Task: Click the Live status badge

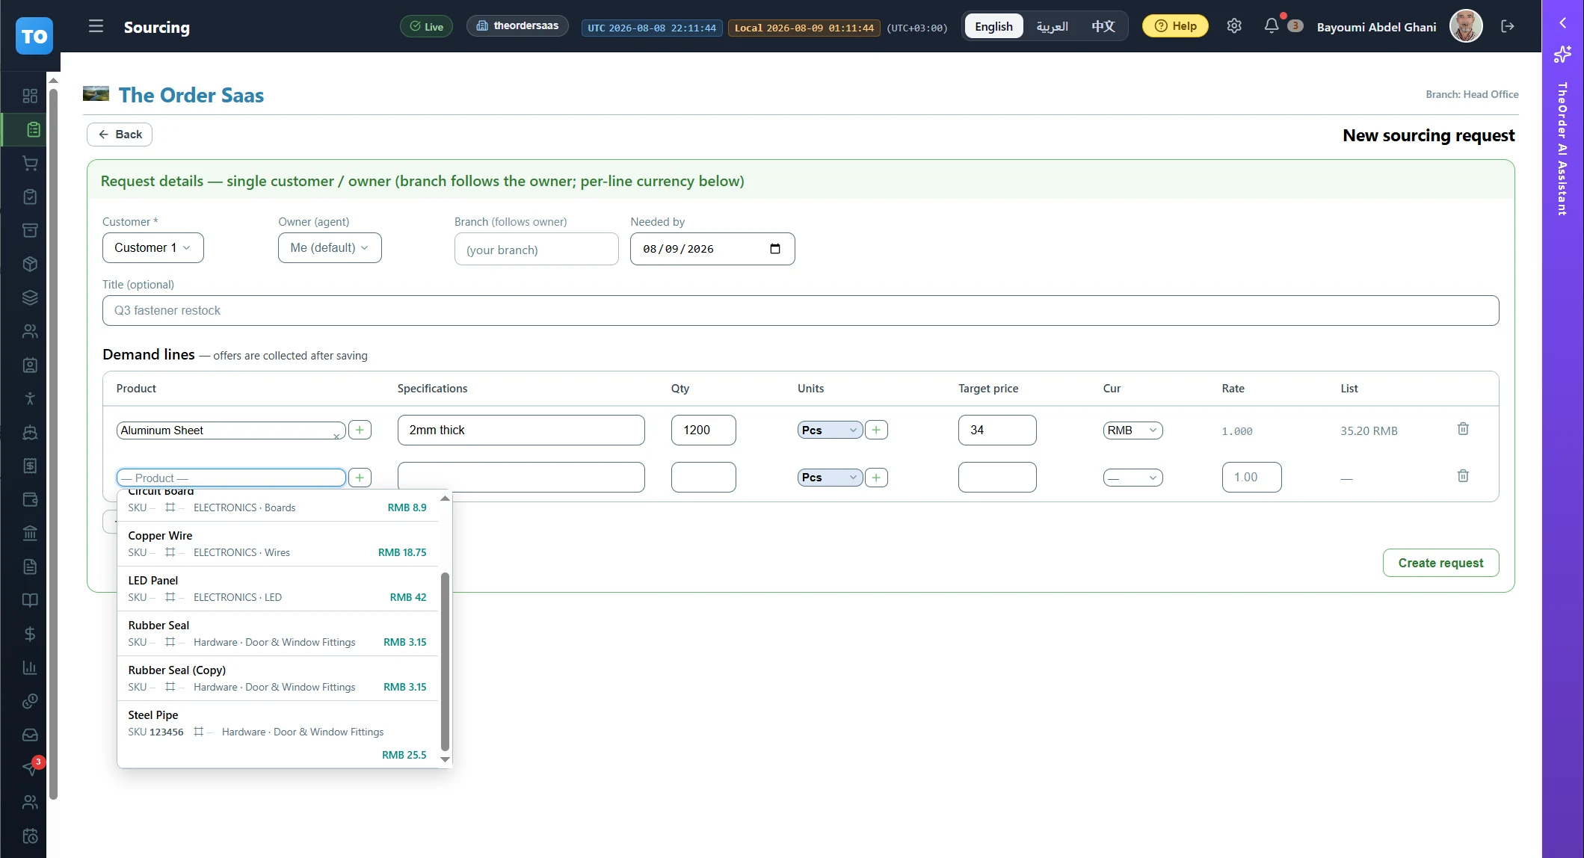Action: tap(426, 26)
